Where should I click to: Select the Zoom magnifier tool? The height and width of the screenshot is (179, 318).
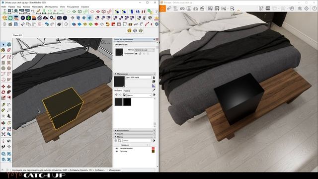[x=3, y=129]
